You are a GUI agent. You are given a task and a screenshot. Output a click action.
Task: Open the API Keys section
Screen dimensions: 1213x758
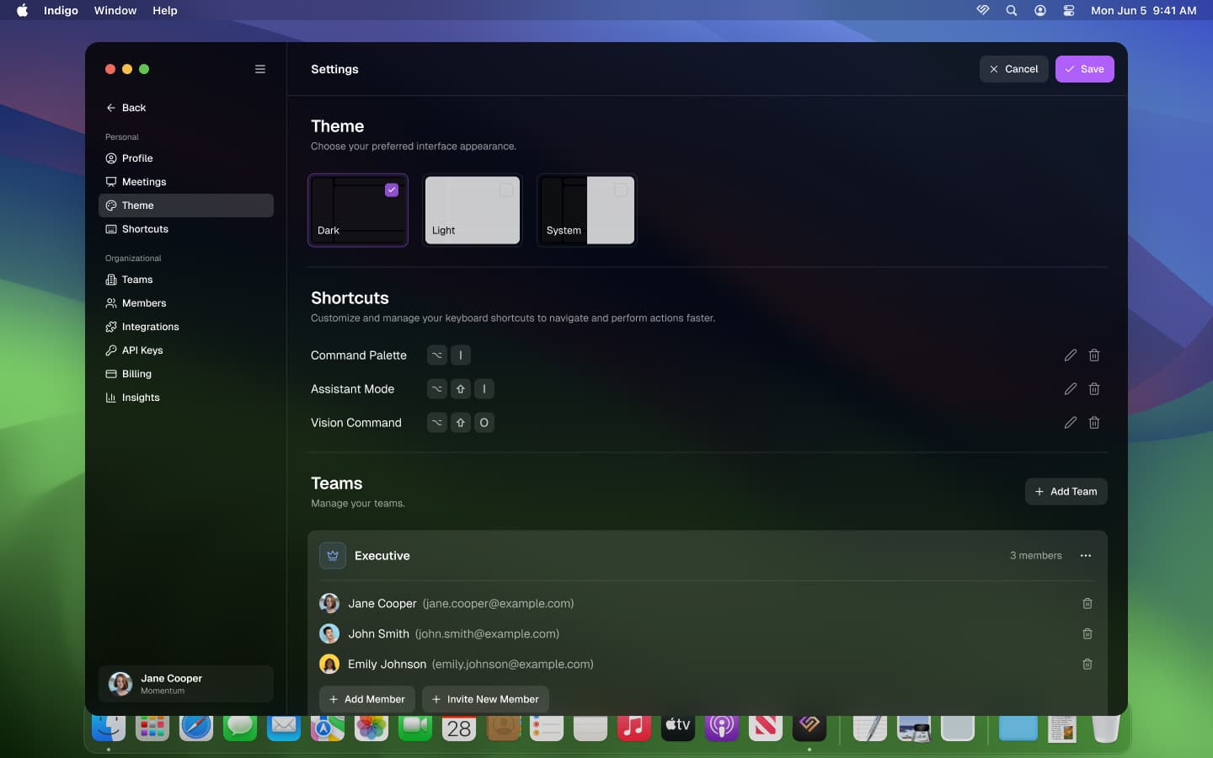pos(142,350)
